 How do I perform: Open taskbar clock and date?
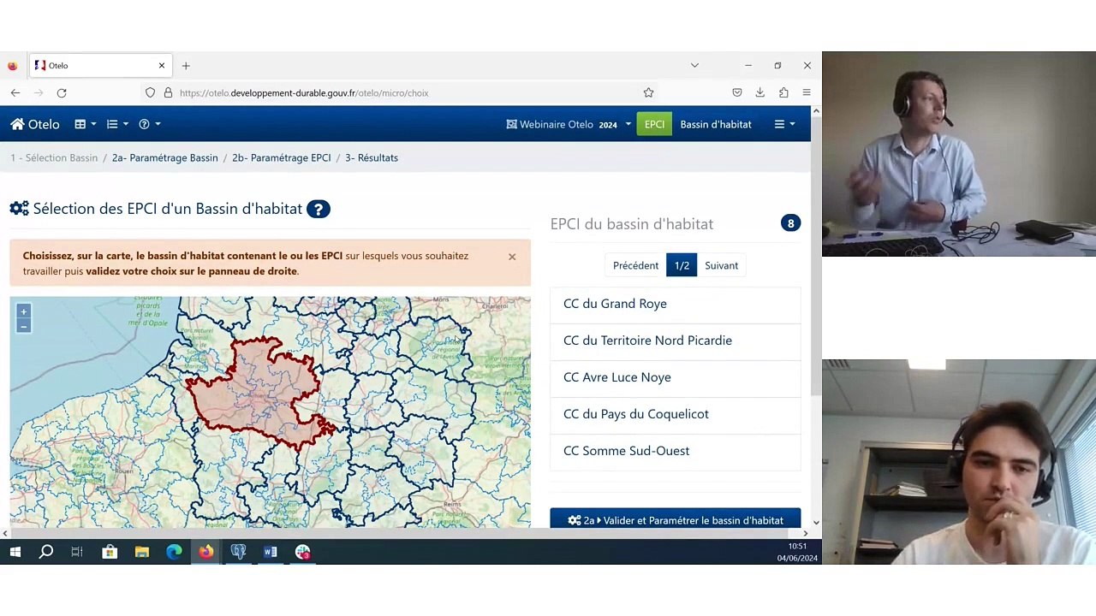tap(797, 552)
